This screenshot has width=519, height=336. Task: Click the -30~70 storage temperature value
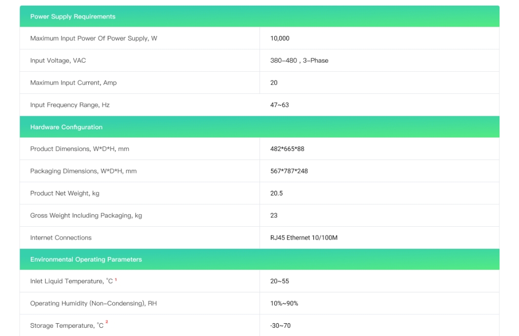(x=281, y=326)
